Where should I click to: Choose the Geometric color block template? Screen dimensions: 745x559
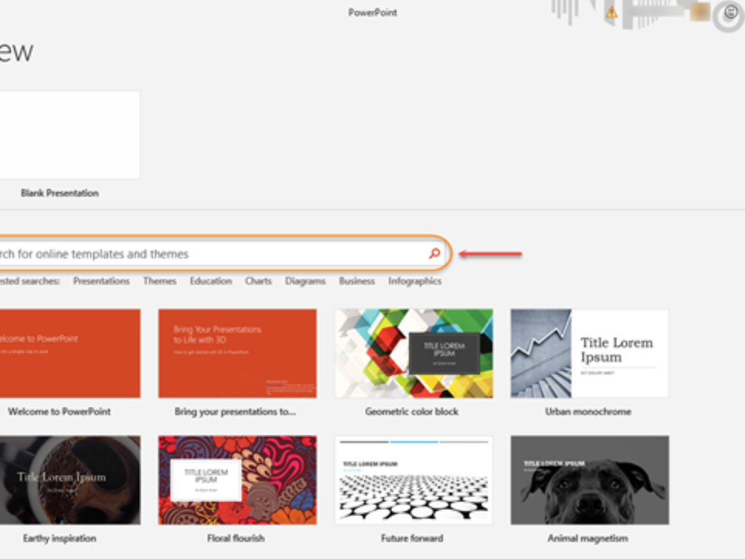click(414, 353)
